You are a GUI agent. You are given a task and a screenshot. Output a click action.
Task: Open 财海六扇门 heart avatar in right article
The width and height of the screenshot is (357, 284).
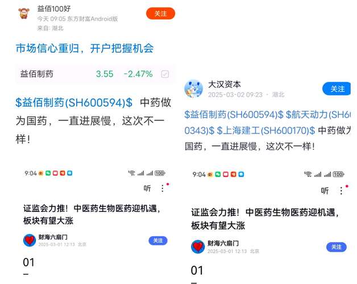click(198, 247)
